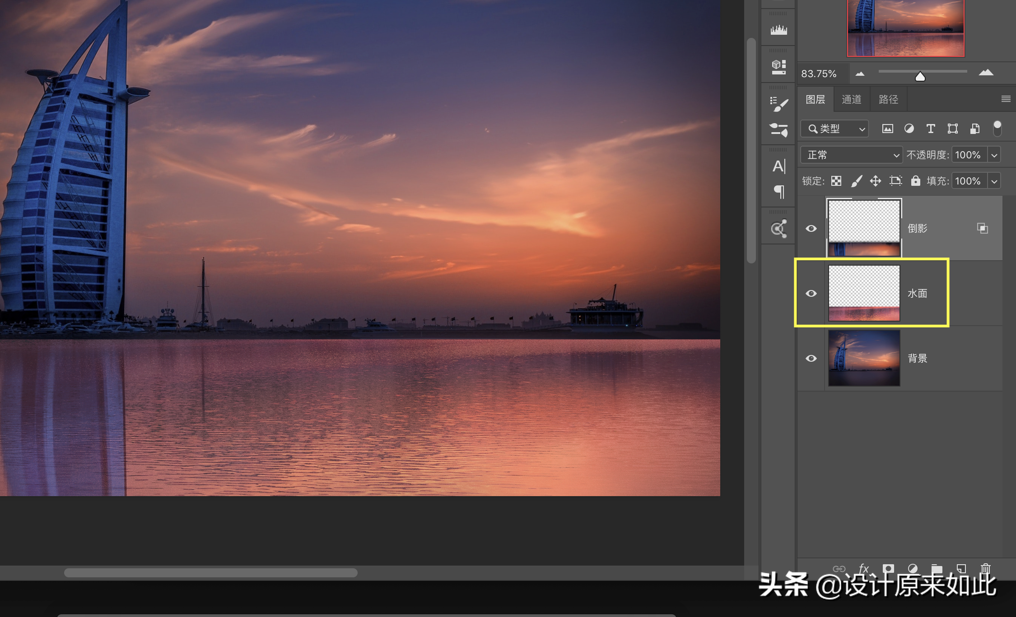Open the 3D/Libraries panel icon

(778, 67)
